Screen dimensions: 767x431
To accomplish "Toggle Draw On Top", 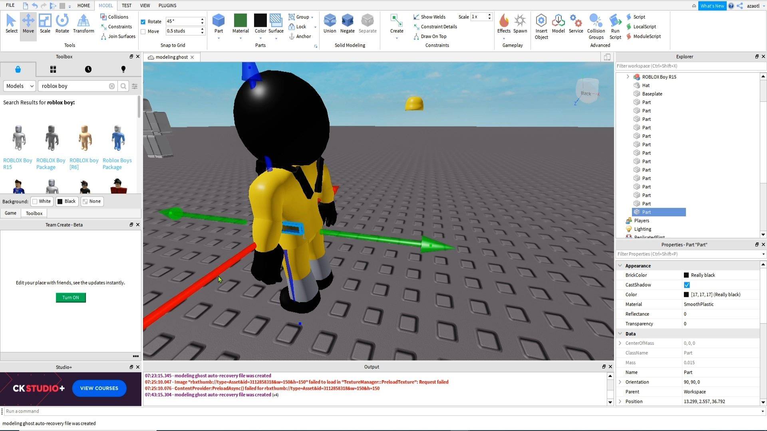I will (x=430, y=36).
